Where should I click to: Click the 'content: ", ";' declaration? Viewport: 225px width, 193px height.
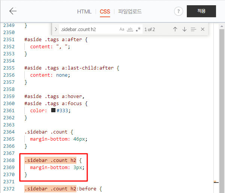[50, 47]
